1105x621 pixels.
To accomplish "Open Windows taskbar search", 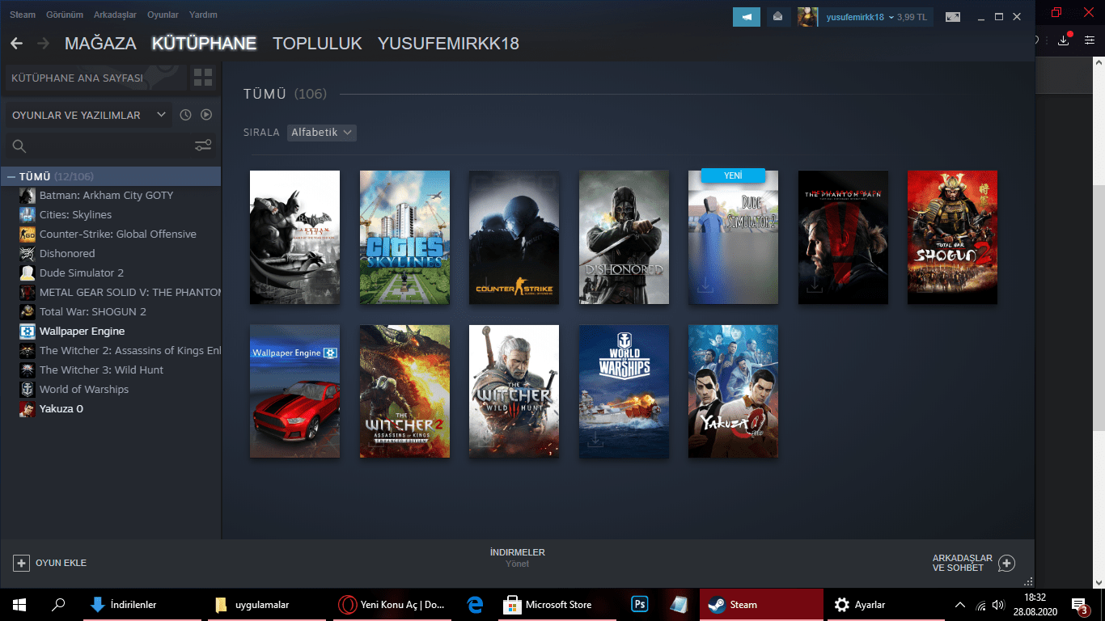I will point(58,604).
